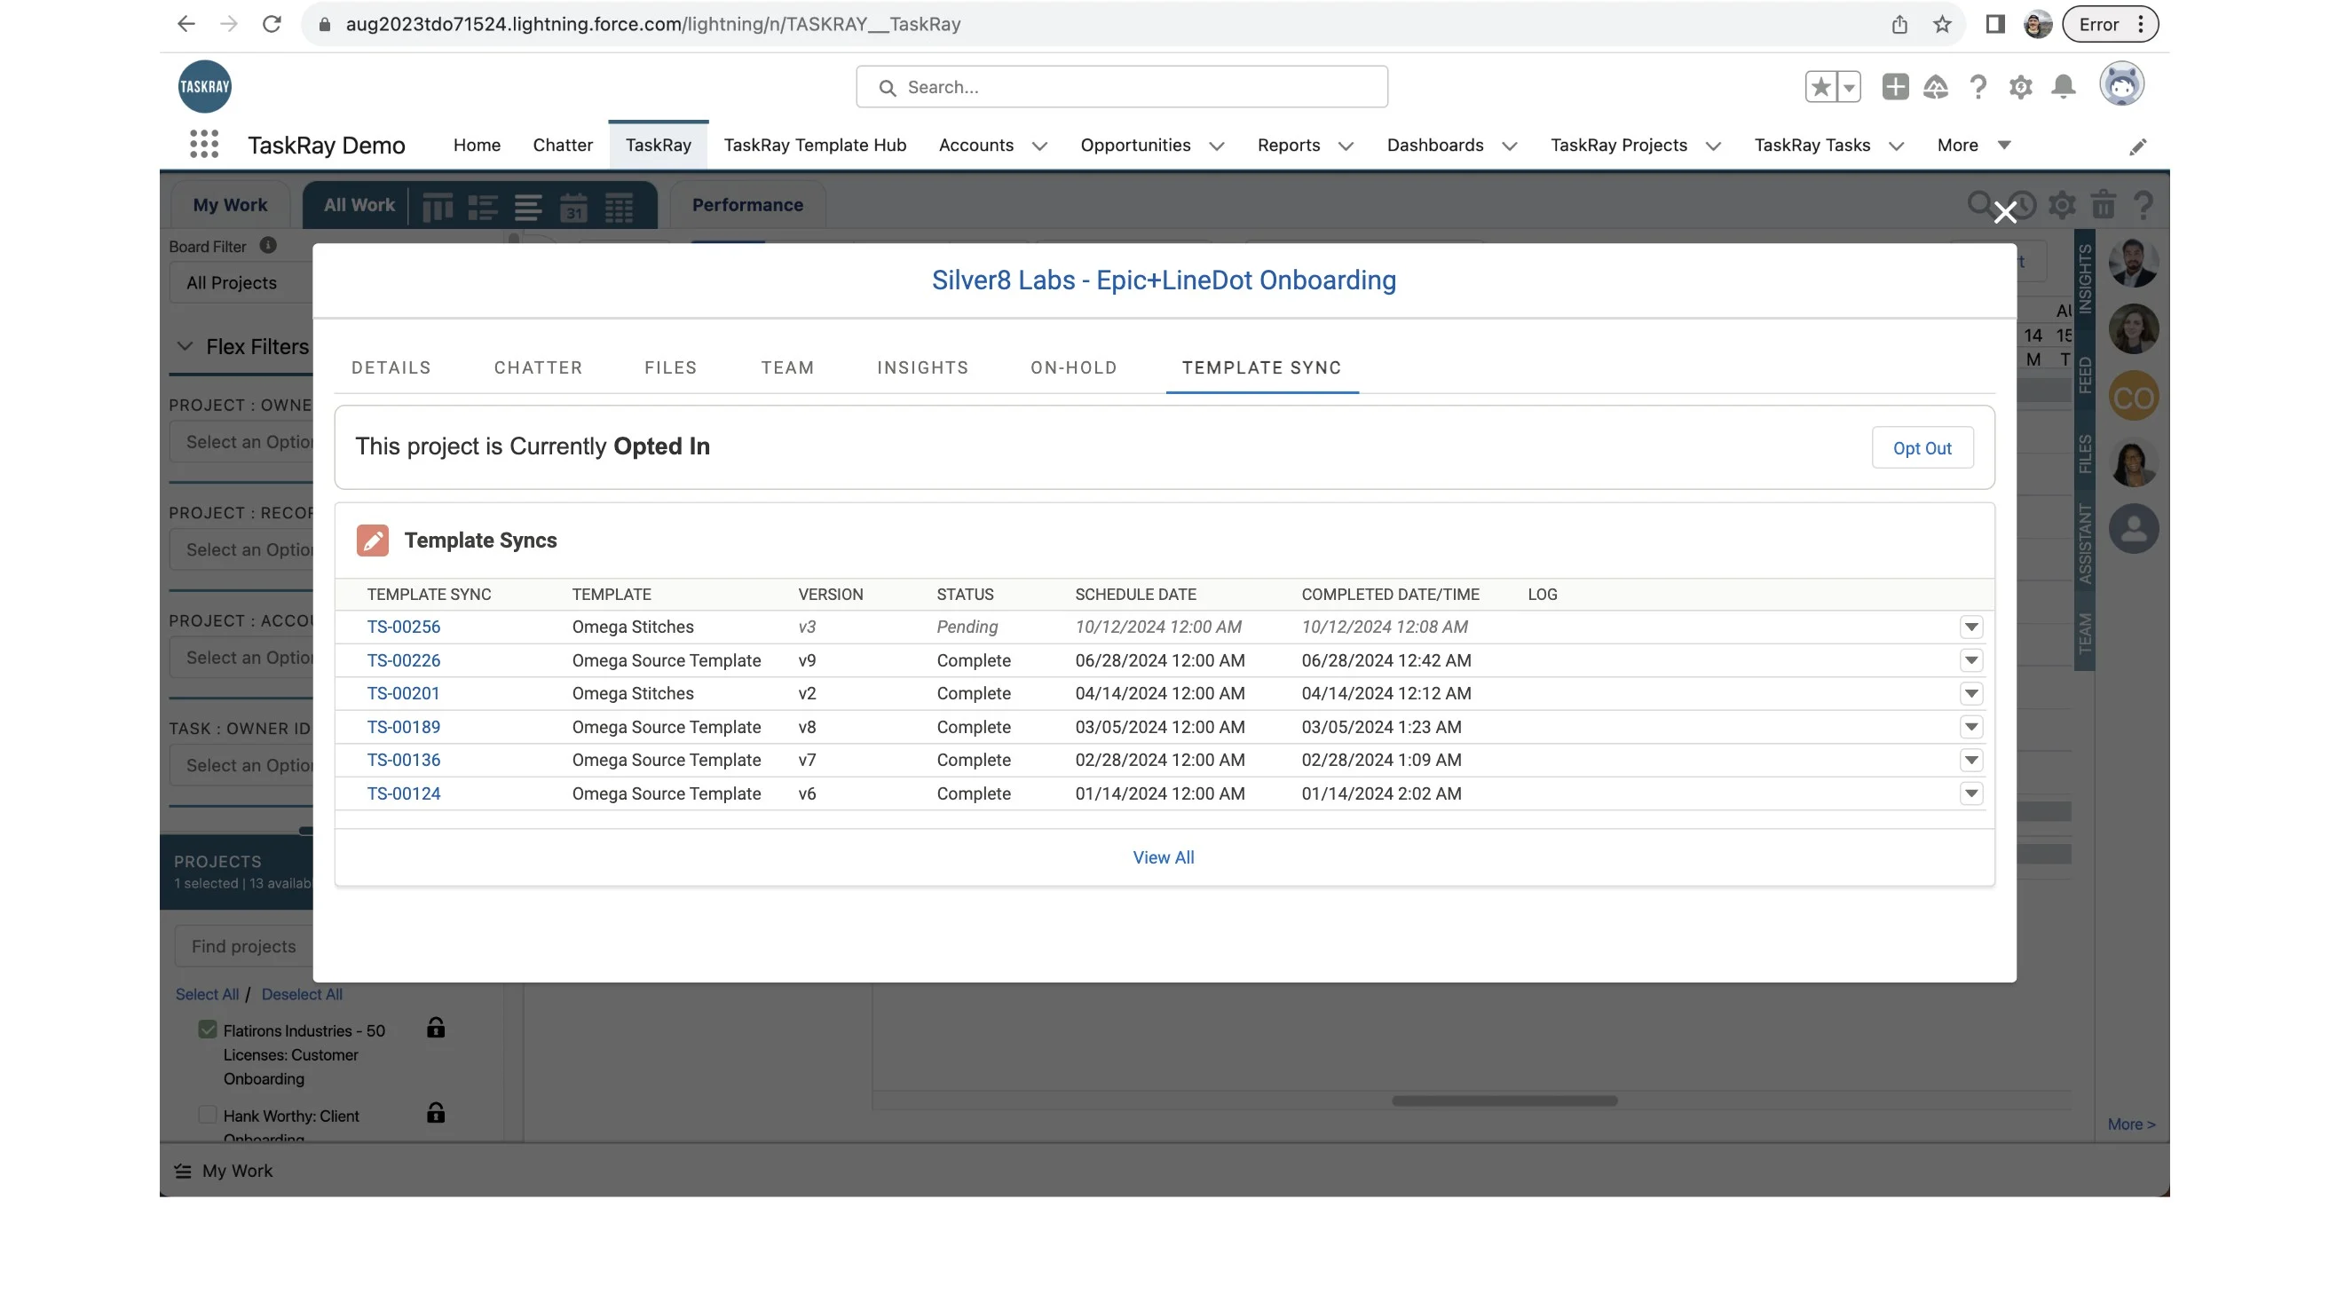Open the More navigation menu
The image size is (2329, 1310).
1974,146
